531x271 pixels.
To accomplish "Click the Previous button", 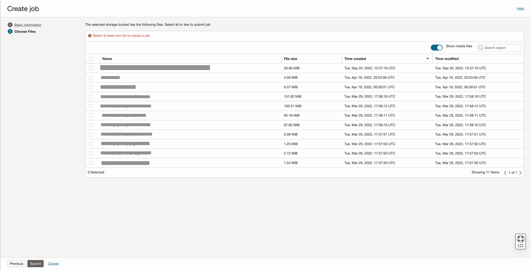I will pyautogui.click(x=16, y=264).
